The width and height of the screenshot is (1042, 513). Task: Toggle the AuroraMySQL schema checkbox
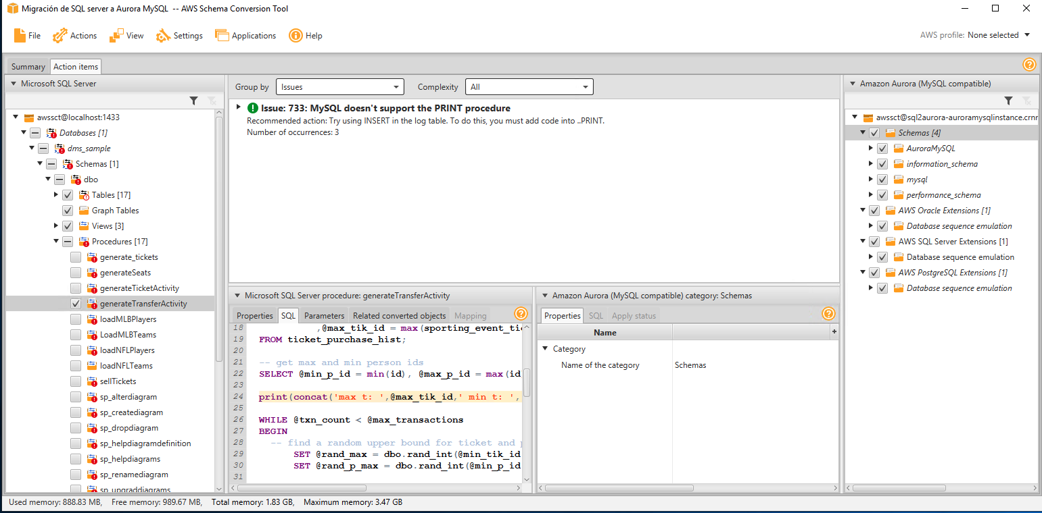coord(882,148)
